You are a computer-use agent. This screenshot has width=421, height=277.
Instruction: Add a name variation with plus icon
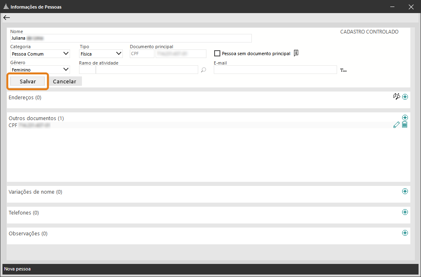coord(405,191)
